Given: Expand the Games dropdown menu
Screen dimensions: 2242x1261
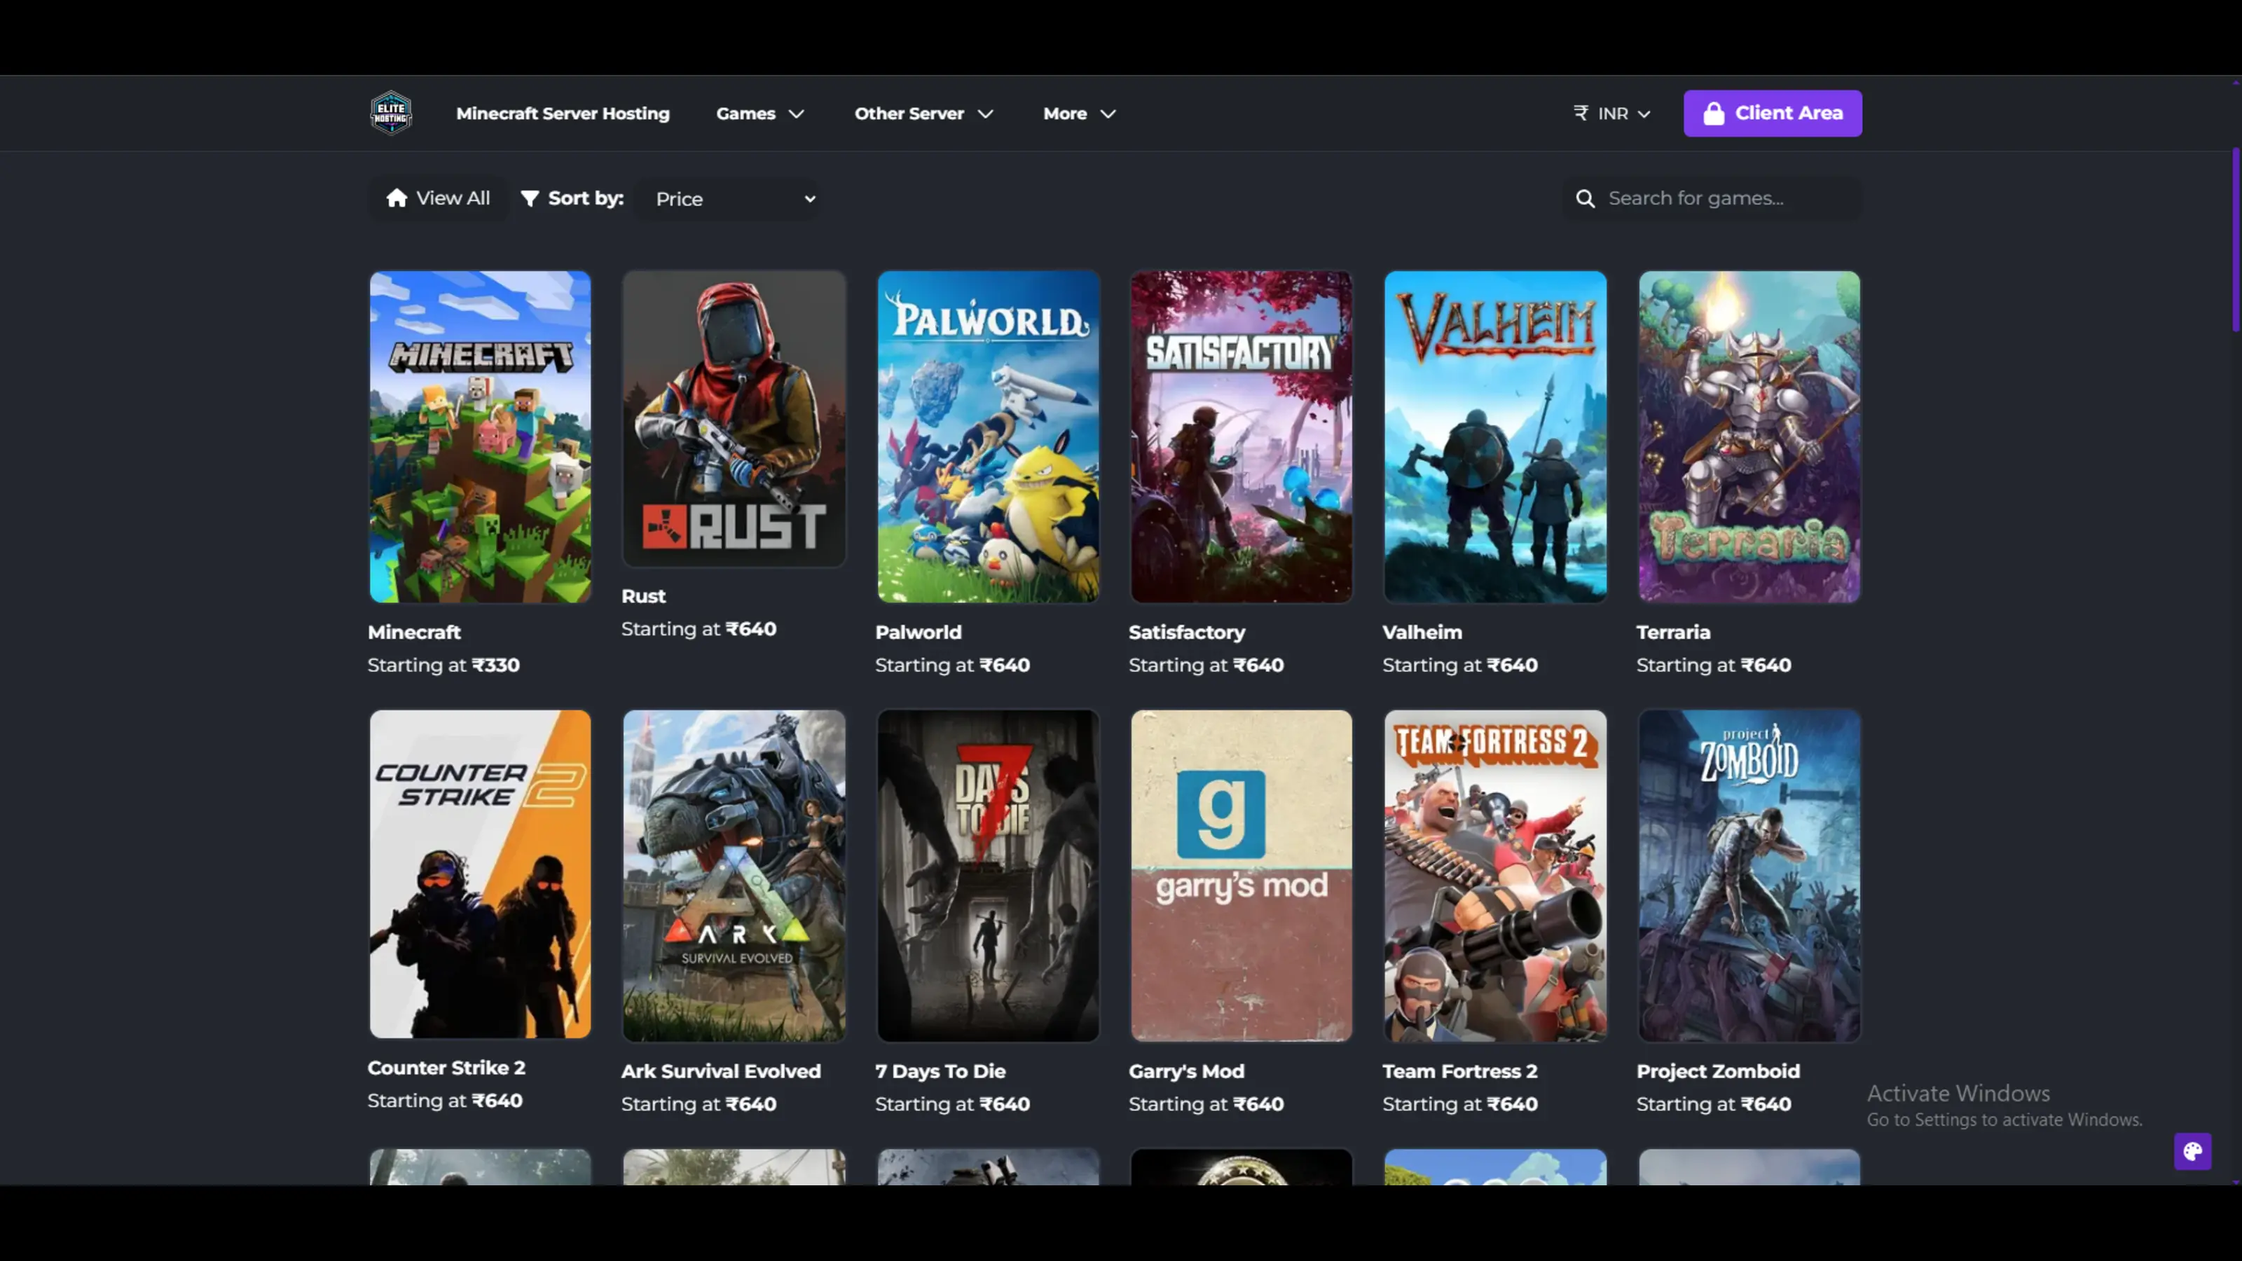Looking at the screenshot, I should [759, 113].
